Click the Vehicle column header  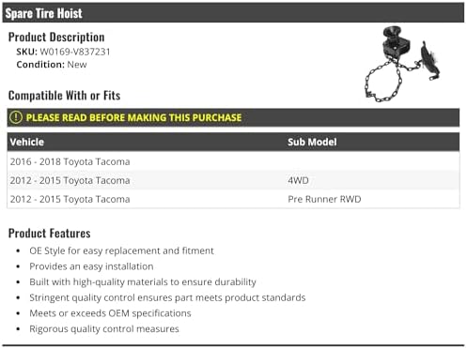click(x=27, y=142)
